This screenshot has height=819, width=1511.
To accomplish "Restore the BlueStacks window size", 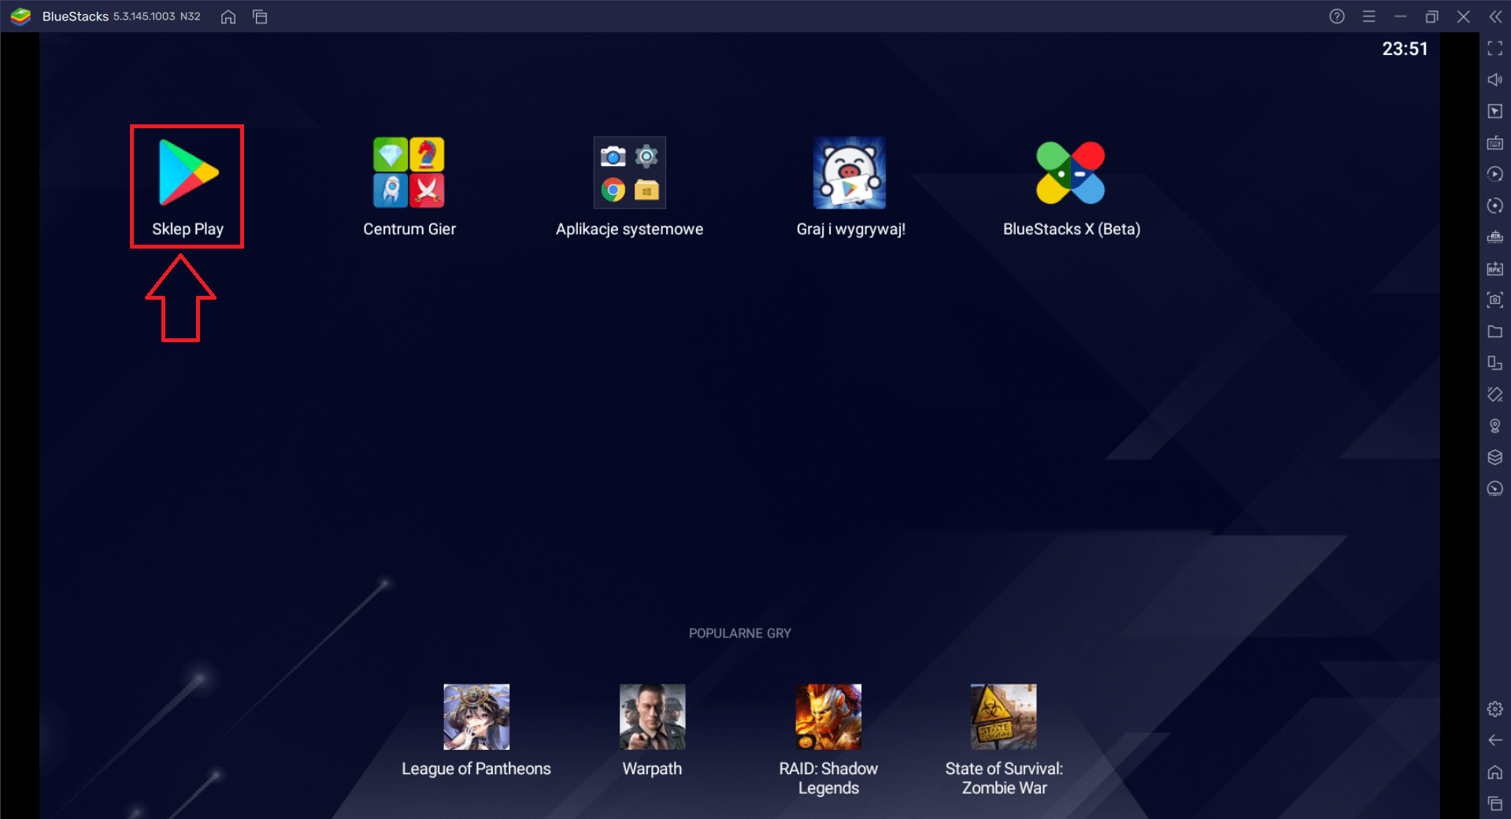I will click(1432, 17).
